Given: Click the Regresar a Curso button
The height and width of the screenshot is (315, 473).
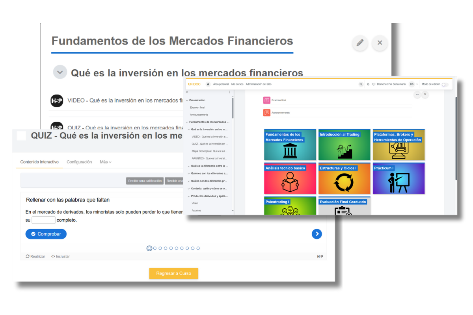Looking at the screenshot, I should point(173,273).
